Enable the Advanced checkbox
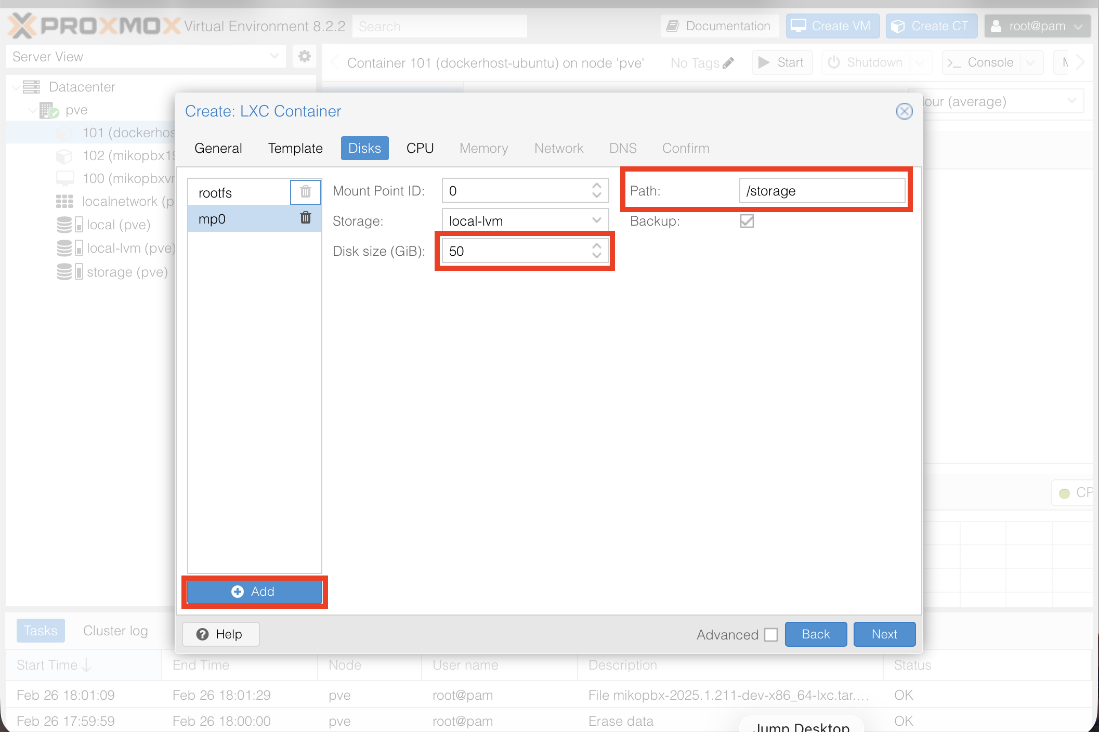This screenshot has height=732, width=1099. point(771,634)
